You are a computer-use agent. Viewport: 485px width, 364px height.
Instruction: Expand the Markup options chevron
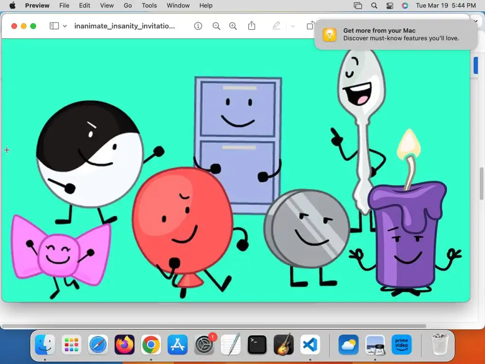coord(293,27)
